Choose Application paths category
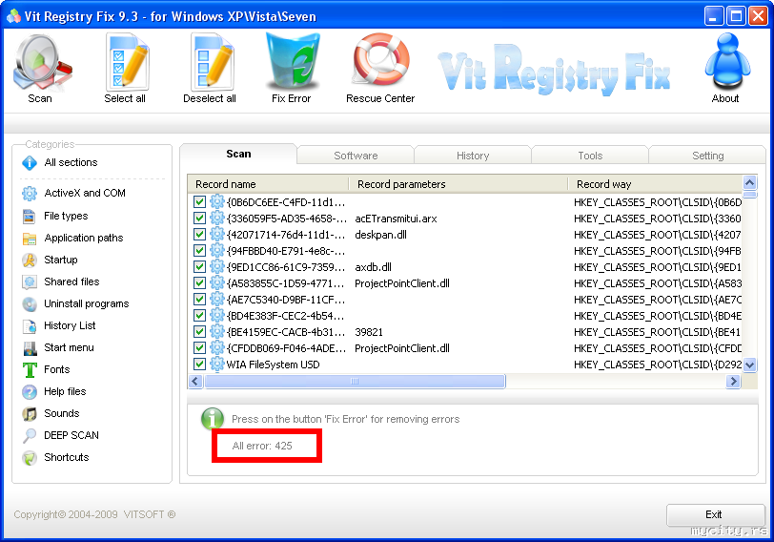Image resolution: width=774 pixels, height=542 pixels. pos(72,239)
